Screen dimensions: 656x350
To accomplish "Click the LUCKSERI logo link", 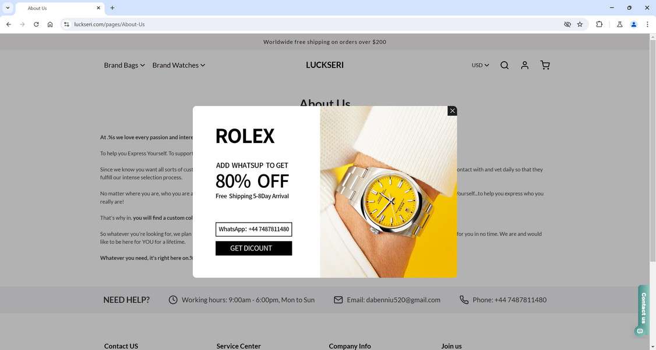I will coord(325,65).
